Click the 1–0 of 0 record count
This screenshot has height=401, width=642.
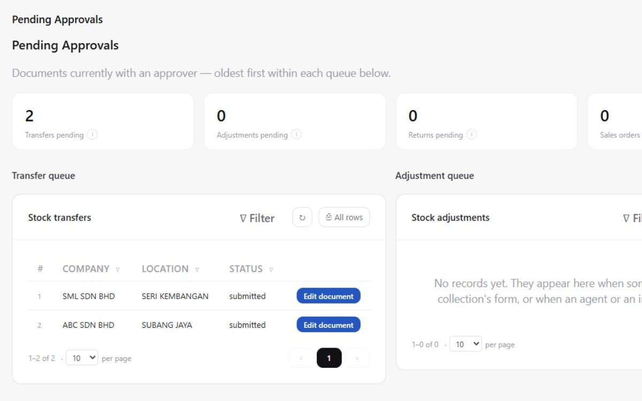coord(425,344)
